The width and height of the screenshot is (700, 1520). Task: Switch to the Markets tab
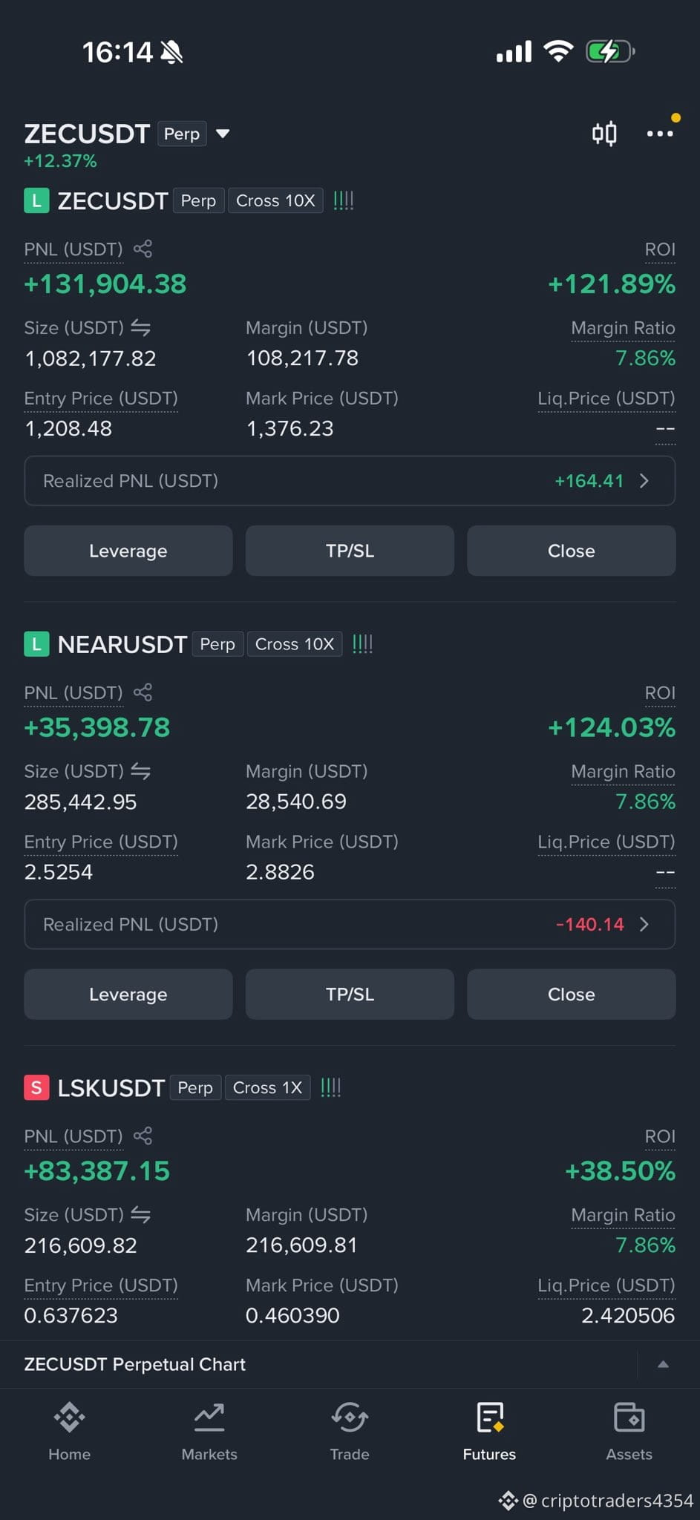[x=209, y=1432]
